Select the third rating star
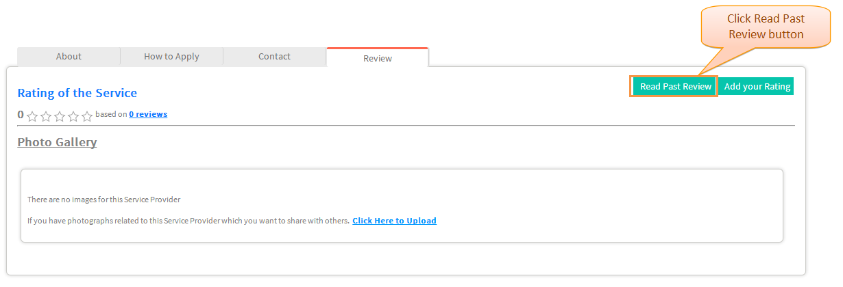Image resolution: width=843 pixels, height=287 pixels. pyautogui.click(x=60, y=116)
